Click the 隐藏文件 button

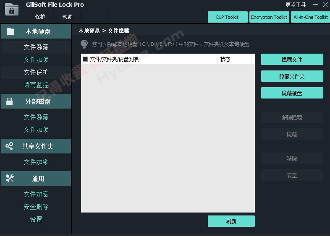point(292,60)
